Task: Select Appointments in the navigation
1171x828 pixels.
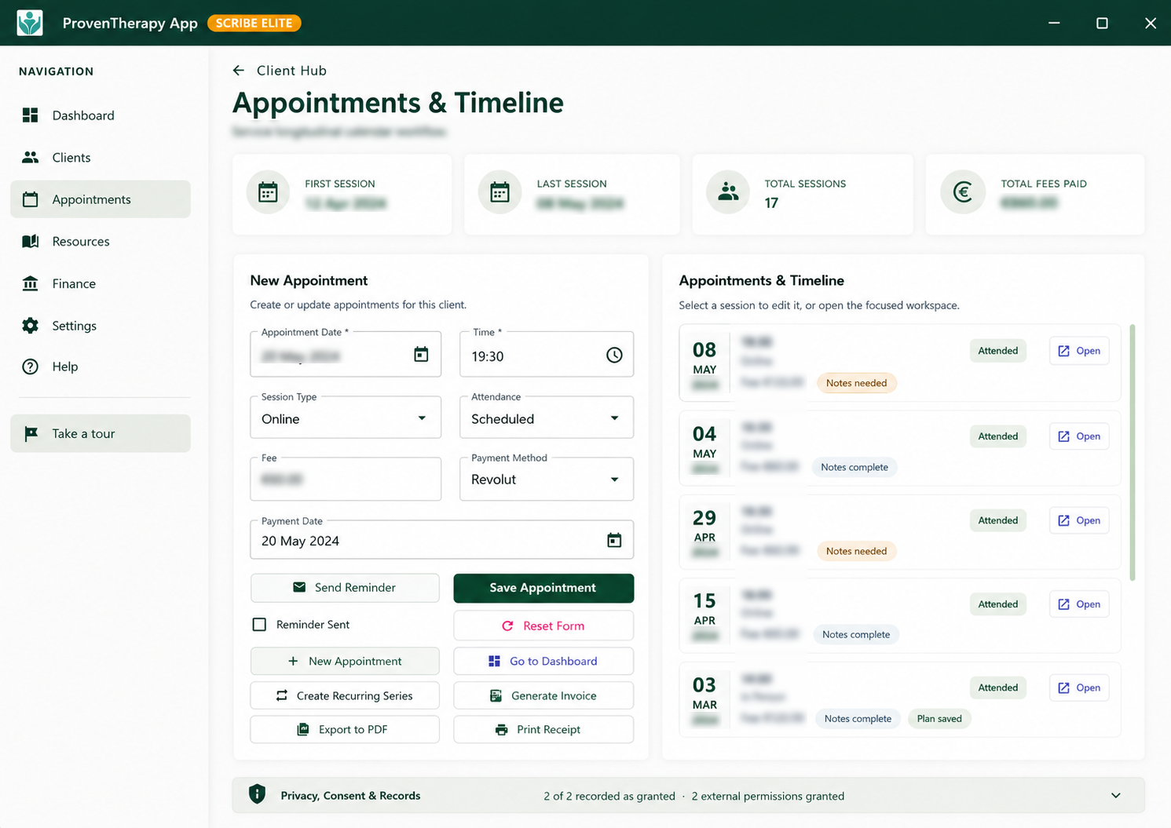Action: click(x=101, y=199)
